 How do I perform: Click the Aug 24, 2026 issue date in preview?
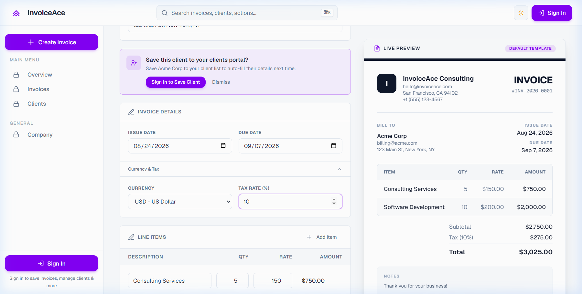pyautogui.click(x=535, y=133)
